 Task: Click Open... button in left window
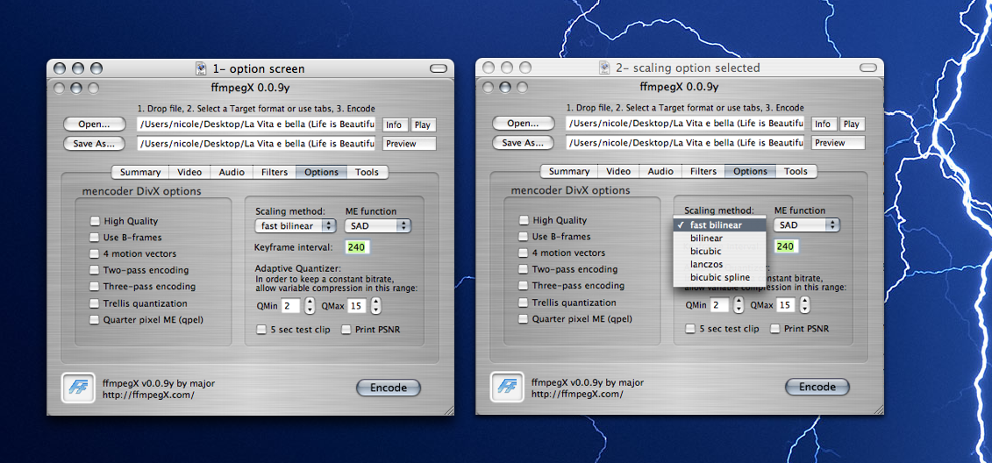(x=94, y=125)
